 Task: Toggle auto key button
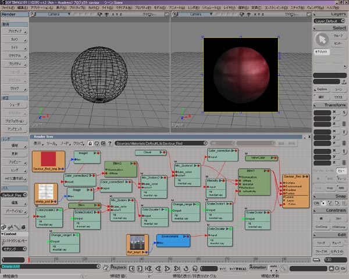click(273, 266)
